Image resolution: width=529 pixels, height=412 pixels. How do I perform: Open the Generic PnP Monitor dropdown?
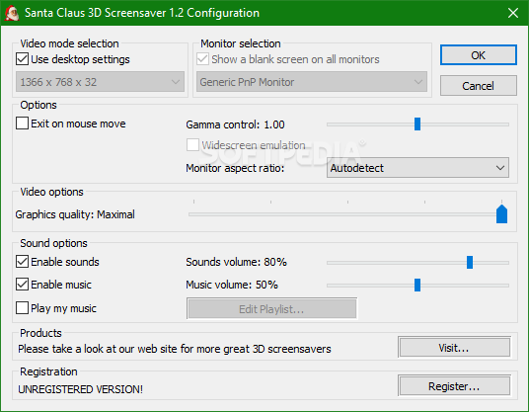point(312,82)
